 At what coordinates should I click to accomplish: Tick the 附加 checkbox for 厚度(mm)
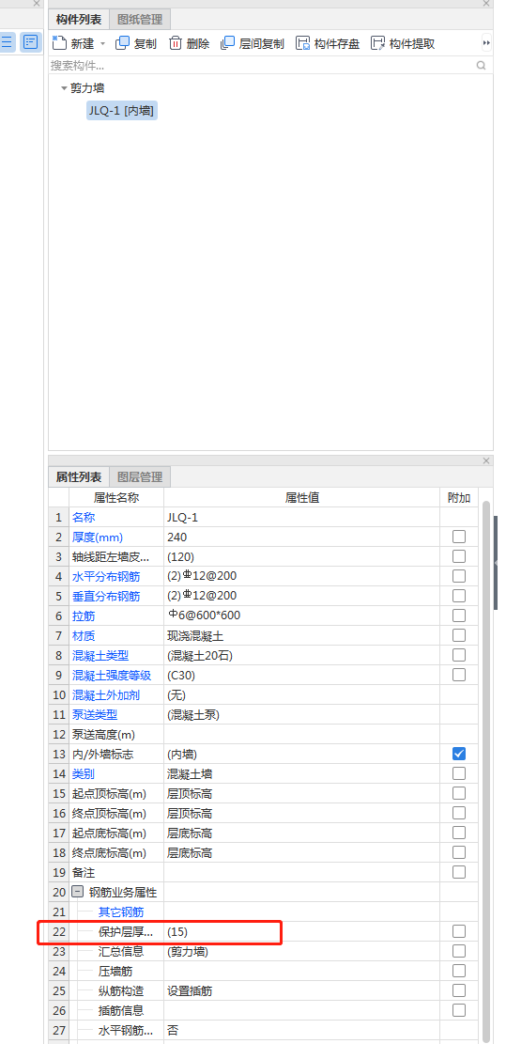[459, 537]
